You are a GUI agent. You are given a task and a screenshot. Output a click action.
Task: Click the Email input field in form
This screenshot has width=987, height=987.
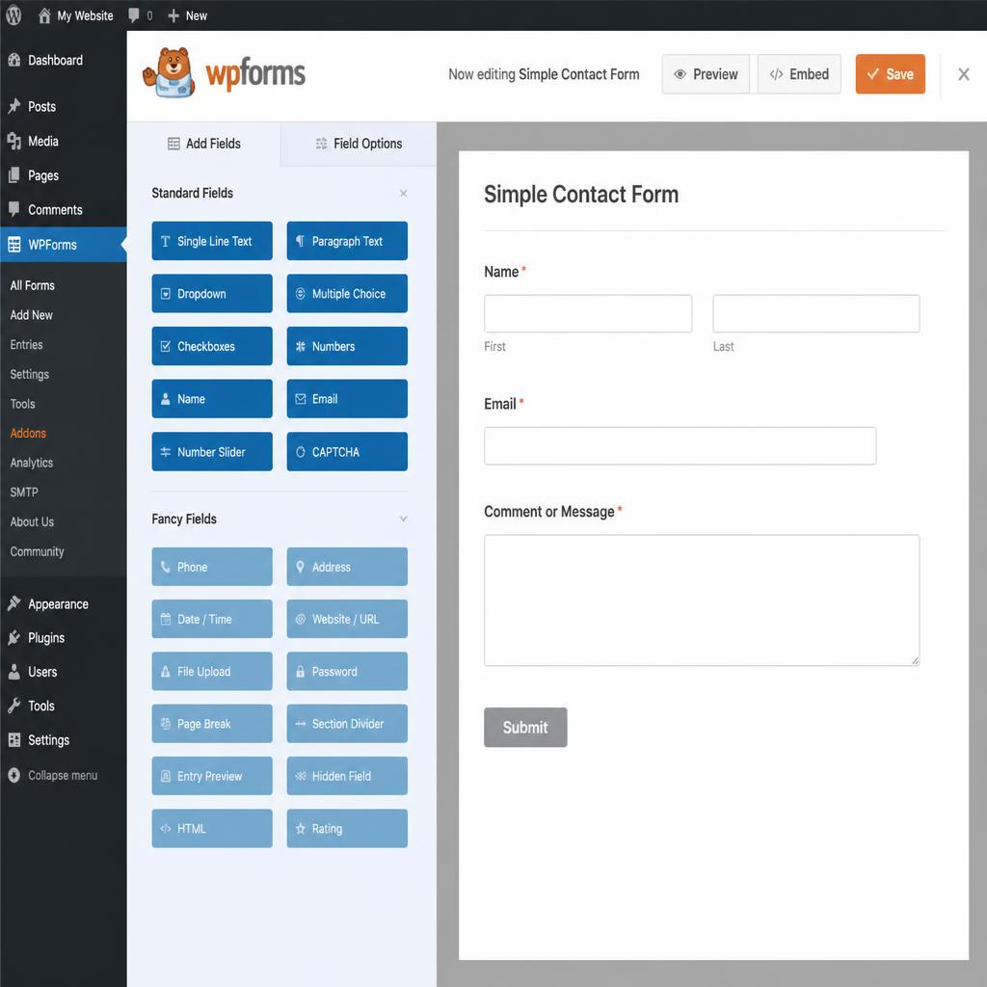pos(680,445)
